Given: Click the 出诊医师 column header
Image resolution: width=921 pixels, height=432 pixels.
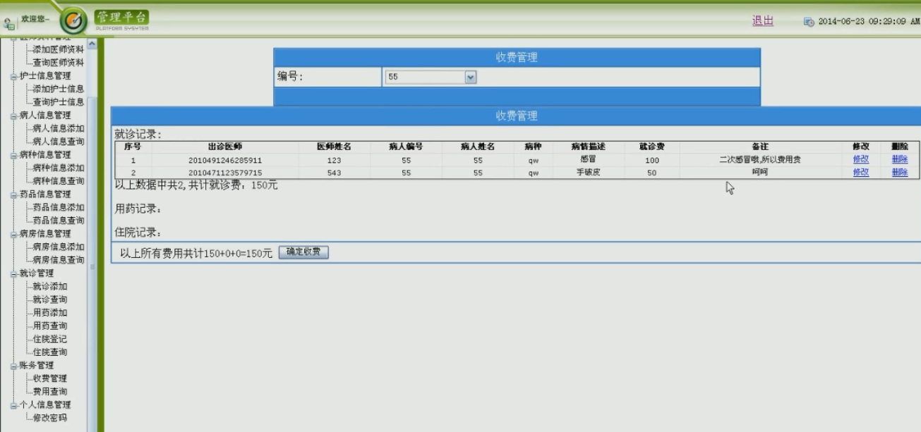Looking at the screenshot, I should pos(225,147).
